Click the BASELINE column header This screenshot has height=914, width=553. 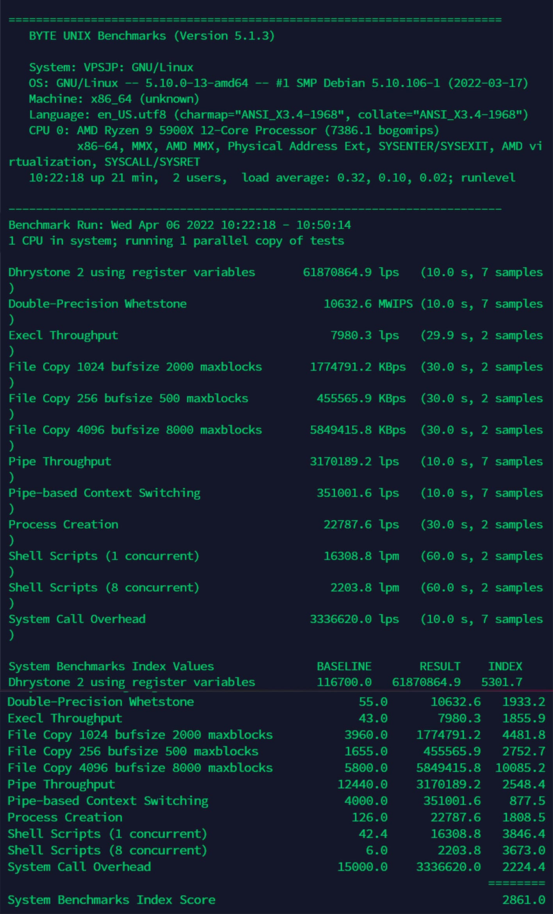point(344,667)
